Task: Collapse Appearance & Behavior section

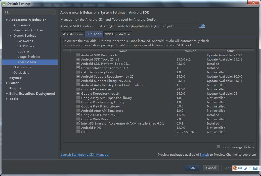Action: pos(7,20)
